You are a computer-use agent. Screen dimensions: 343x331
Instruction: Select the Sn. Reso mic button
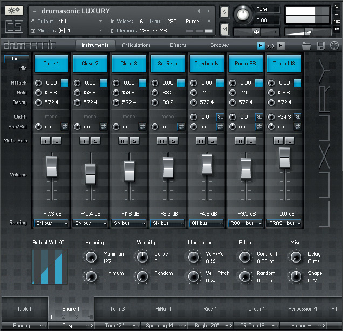(168, 64)
